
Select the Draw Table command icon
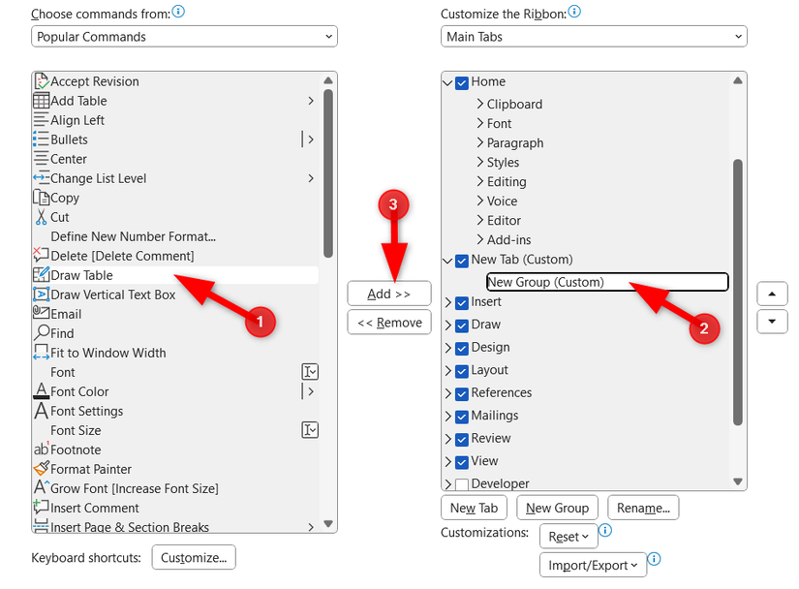tap(41, 274)
